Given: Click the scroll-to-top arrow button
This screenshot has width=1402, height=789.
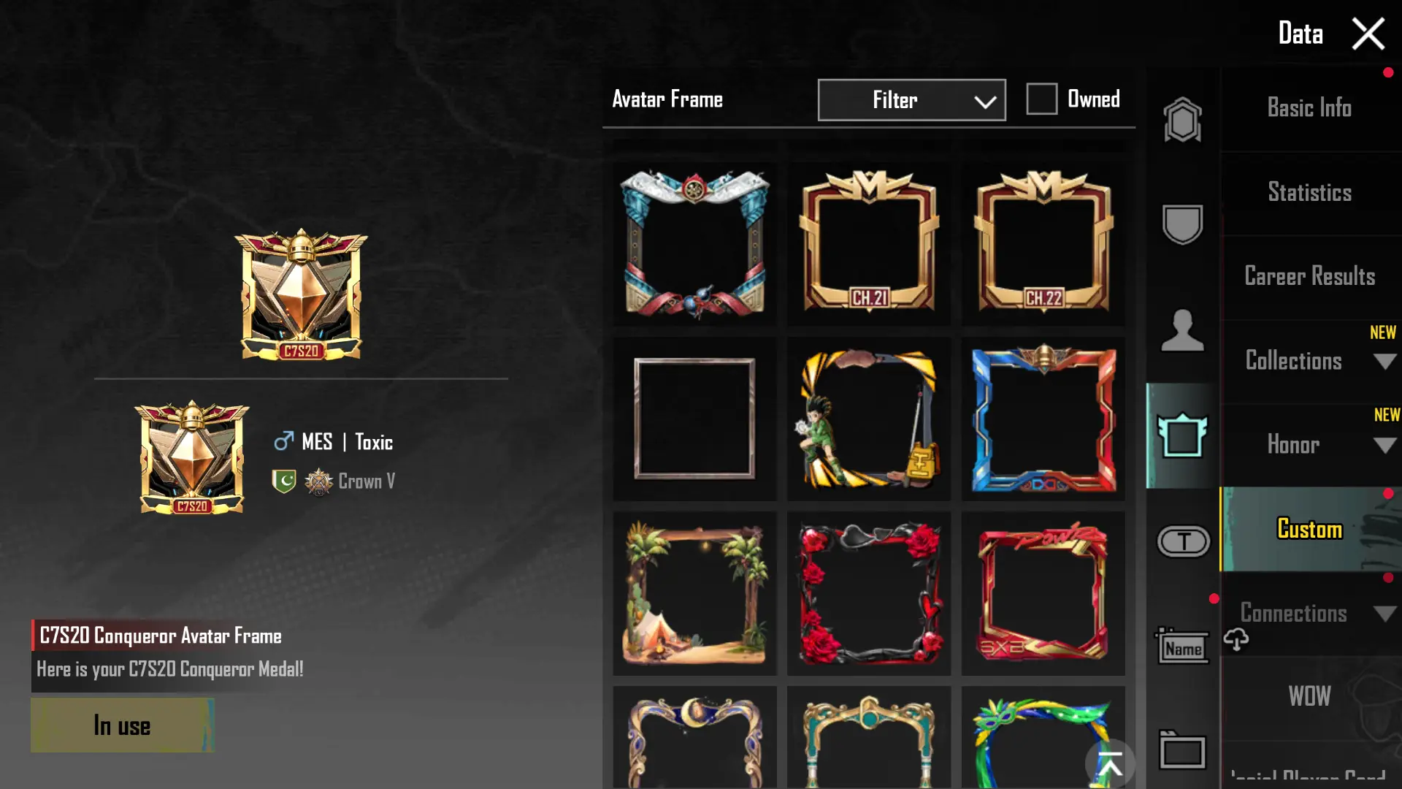Looking at the screenshot, I should (x=1110, y=764).
